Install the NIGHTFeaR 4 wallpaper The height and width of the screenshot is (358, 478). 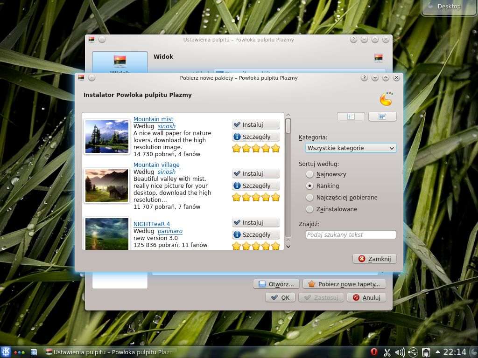tap(256, 222)
